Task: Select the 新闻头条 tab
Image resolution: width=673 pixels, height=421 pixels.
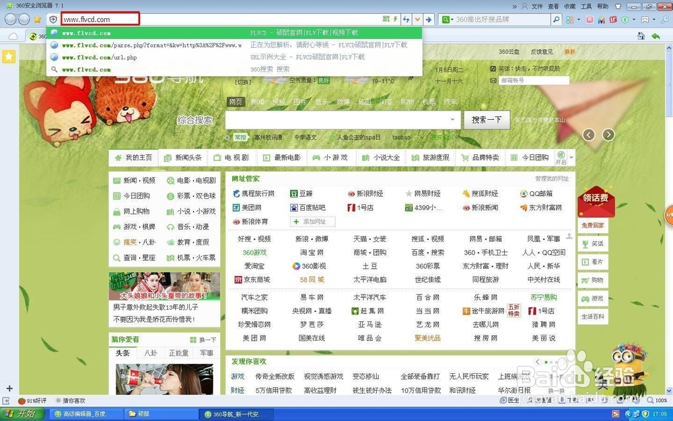Action: [x=183, y=158]
